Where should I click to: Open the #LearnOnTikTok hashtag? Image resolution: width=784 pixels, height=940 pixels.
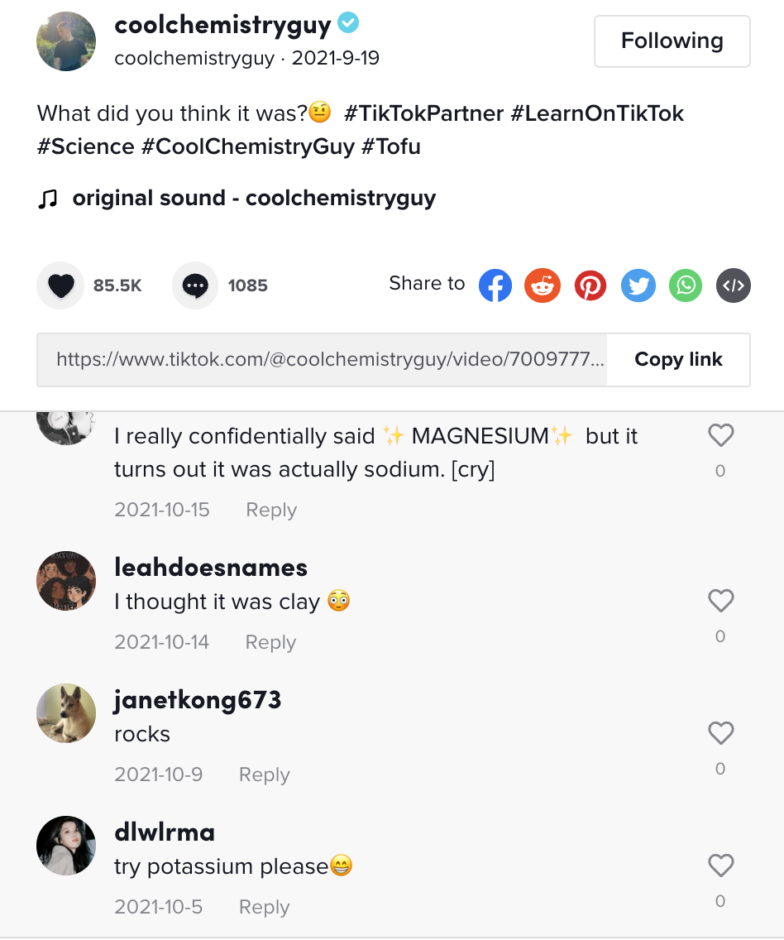point(597,113)
